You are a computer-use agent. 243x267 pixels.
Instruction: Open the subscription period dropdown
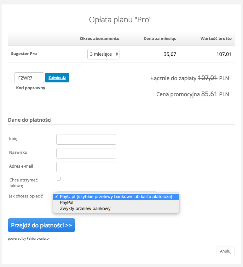click(x=103, y=54)
